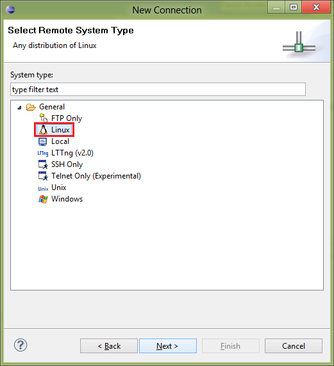Screen dimensions: 334x366
Task: Cancel the New Connection dialog
Action: (294, 346)
